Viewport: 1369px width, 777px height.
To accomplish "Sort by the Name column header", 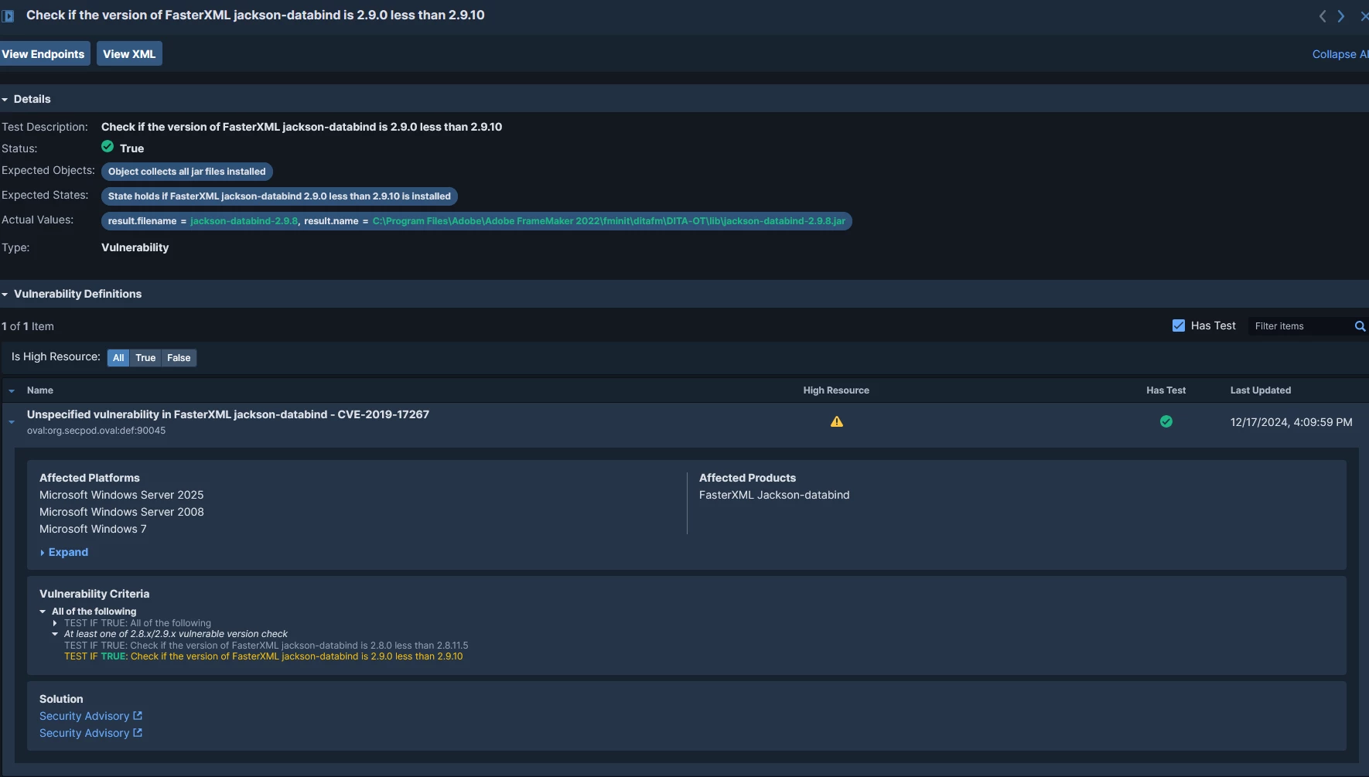I will [x=40, y=390].
